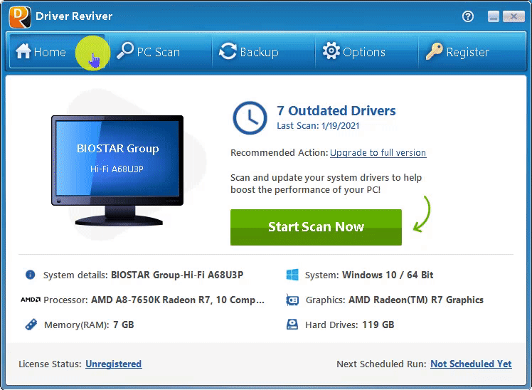This screenshot has height=390, width=532.
Task: Click the system details info icon
Action: (31, 275)
